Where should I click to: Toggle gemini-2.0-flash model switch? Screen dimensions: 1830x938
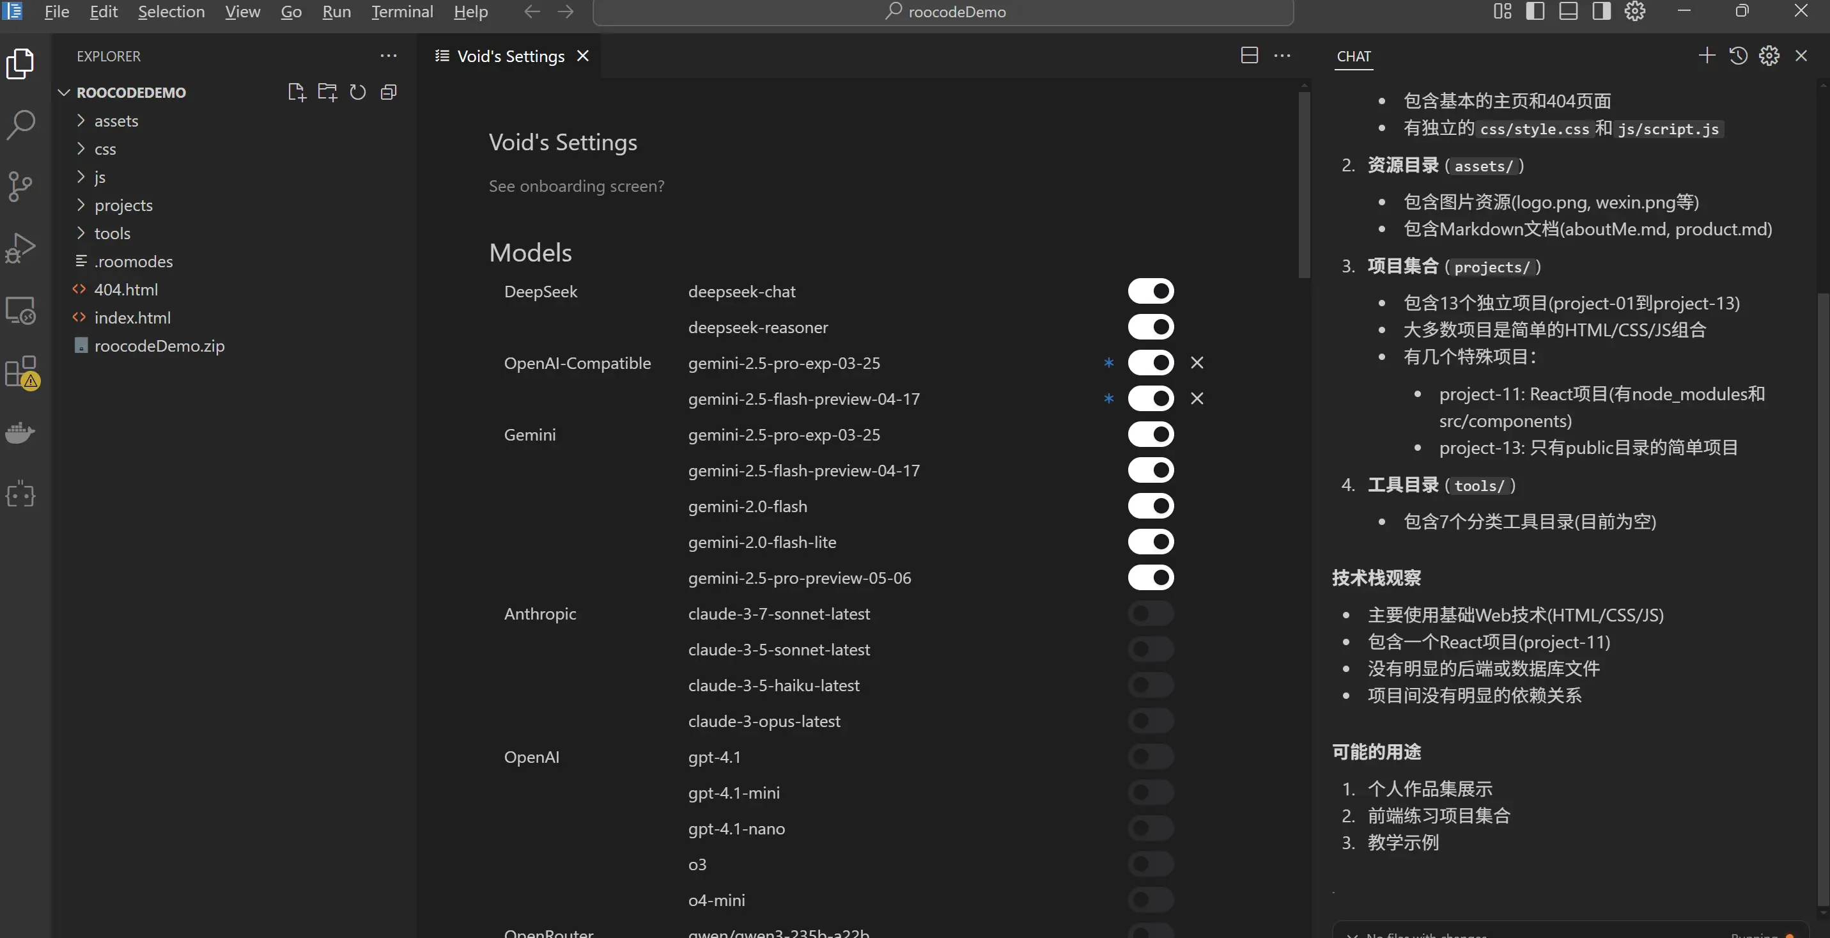coord(1151,506)
